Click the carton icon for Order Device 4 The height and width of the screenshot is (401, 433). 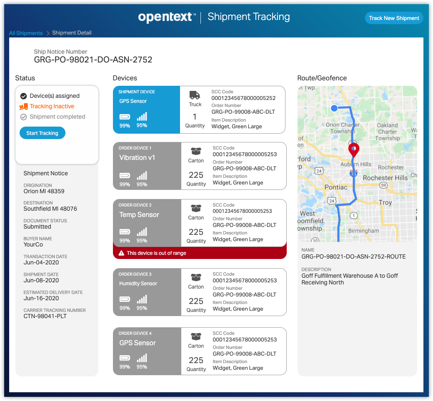(196, 336)
